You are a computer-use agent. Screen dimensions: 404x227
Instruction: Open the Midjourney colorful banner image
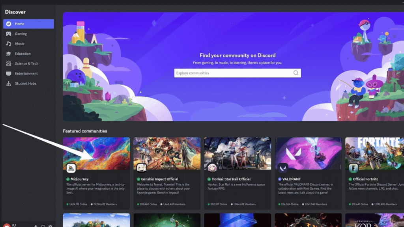(96, 153)
